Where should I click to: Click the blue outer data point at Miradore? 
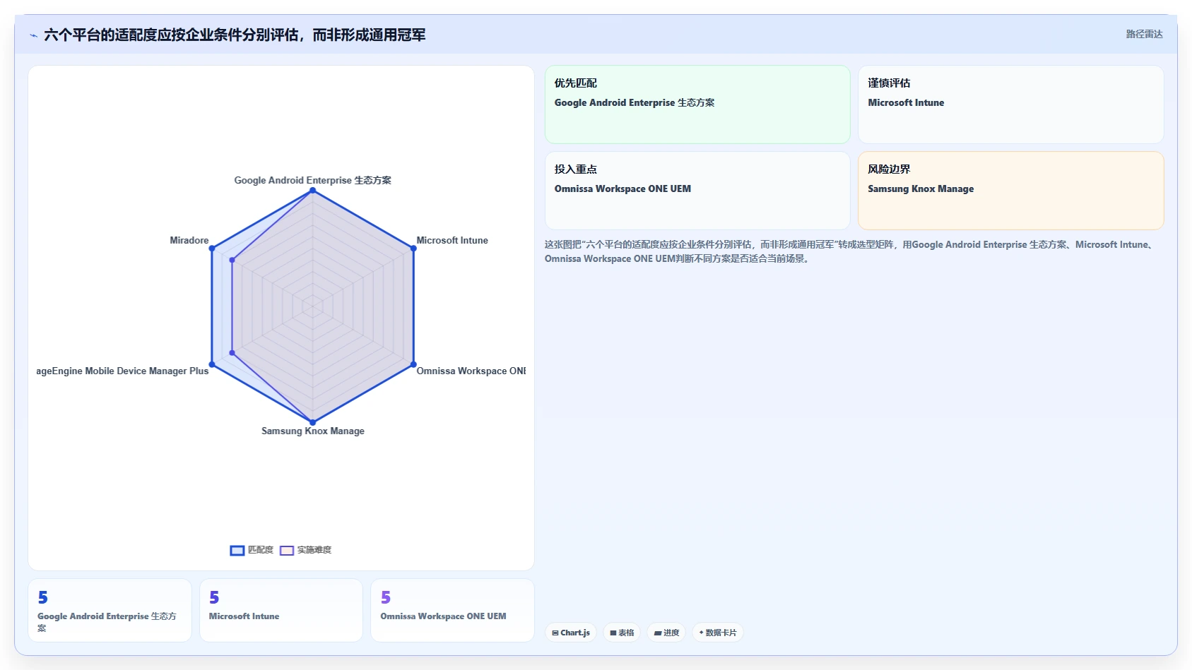point(212,249)
